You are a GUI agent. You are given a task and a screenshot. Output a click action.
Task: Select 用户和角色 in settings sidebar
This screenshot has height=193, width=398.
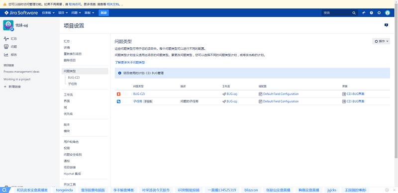pos(71,142)
